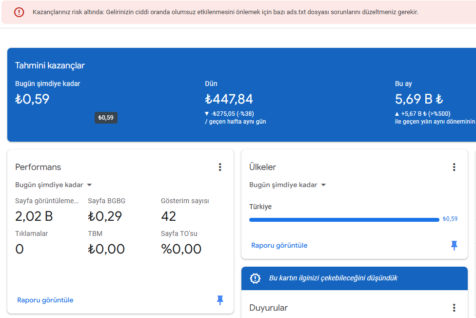
Task: Click the ₺0,59 value next to the Türkiye bar
Action: (x=450, y=218)
